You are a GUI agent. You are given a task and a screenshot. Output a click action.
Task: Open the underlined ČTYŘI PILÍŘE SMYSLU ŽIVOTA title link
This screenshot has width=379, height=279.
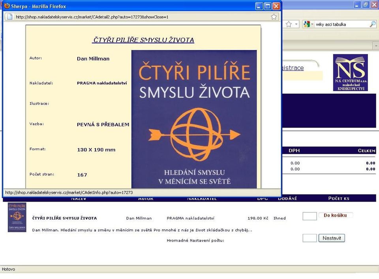[x=144, y=40]
